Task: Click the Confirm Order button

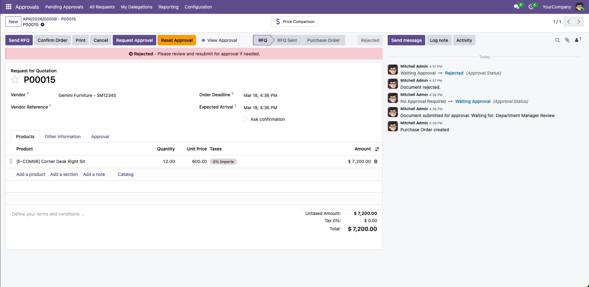Action: coord(52,40)
